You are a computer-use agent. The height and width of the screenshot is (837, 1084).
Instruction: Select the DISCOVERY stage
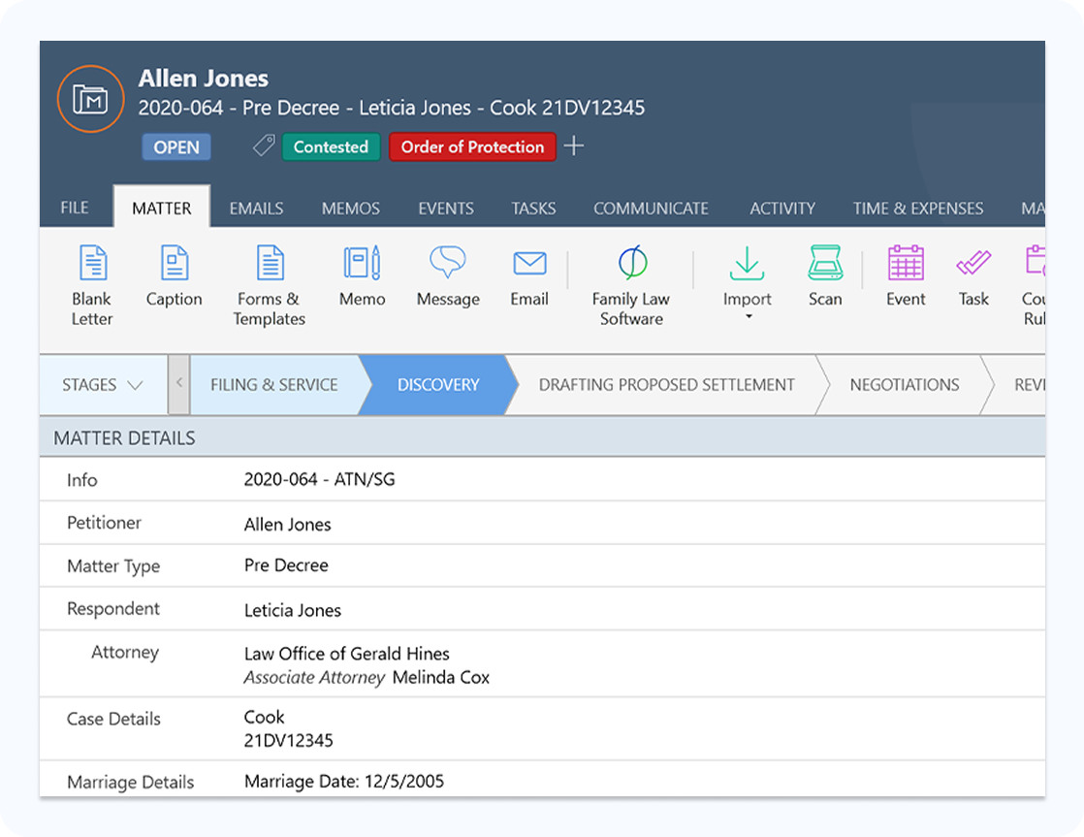(438, 385)
